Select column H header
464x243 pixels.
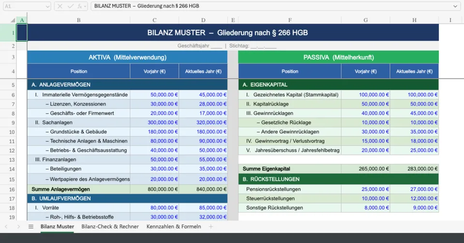point(414,20)
